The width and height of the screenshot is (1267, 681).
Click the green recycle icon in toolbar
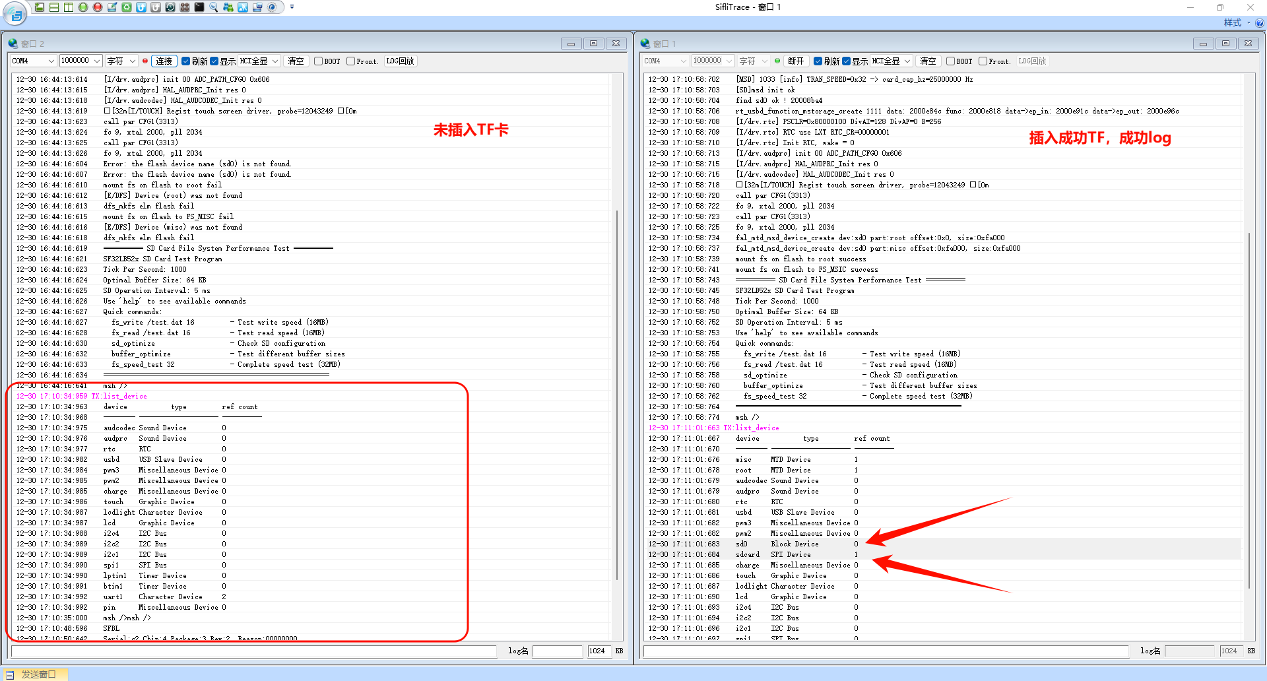tap(127, 7)
